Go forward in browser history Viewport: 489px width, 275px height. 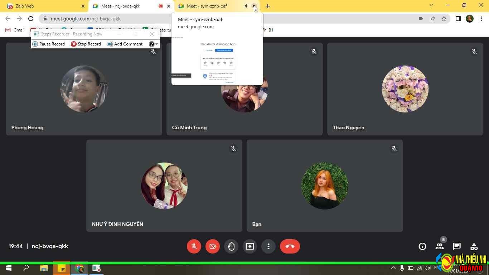tap(19, 19)
